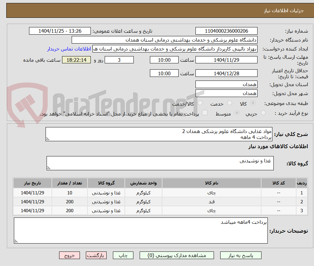Click the استان محل تحویل همدان field

pos(227,84)
